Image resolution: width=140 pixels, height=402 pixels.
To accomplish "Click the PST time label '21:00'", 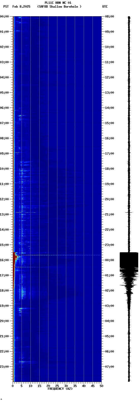I will (x=4, y=336).
